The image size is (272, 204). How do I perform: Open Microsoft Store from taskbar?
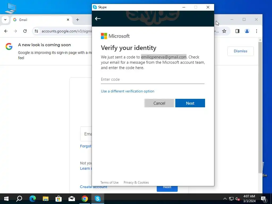click(59, 199)
